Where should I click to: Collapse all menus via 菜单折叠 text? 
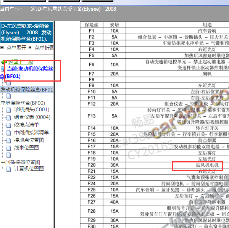pos(44,48)
